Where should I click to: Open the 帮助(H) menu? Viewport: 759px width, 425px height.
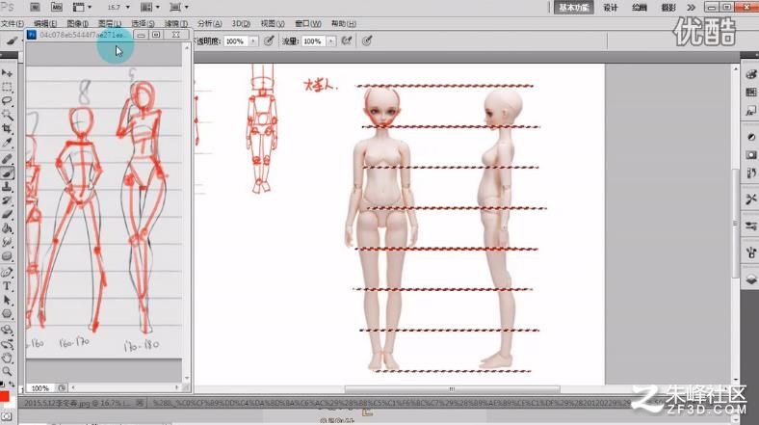343,23
